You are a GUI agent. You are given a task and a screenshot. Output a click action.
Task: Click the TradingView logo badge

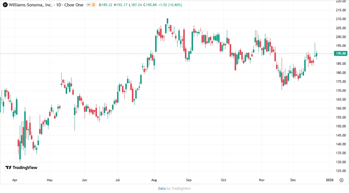[x=21, y=168]
